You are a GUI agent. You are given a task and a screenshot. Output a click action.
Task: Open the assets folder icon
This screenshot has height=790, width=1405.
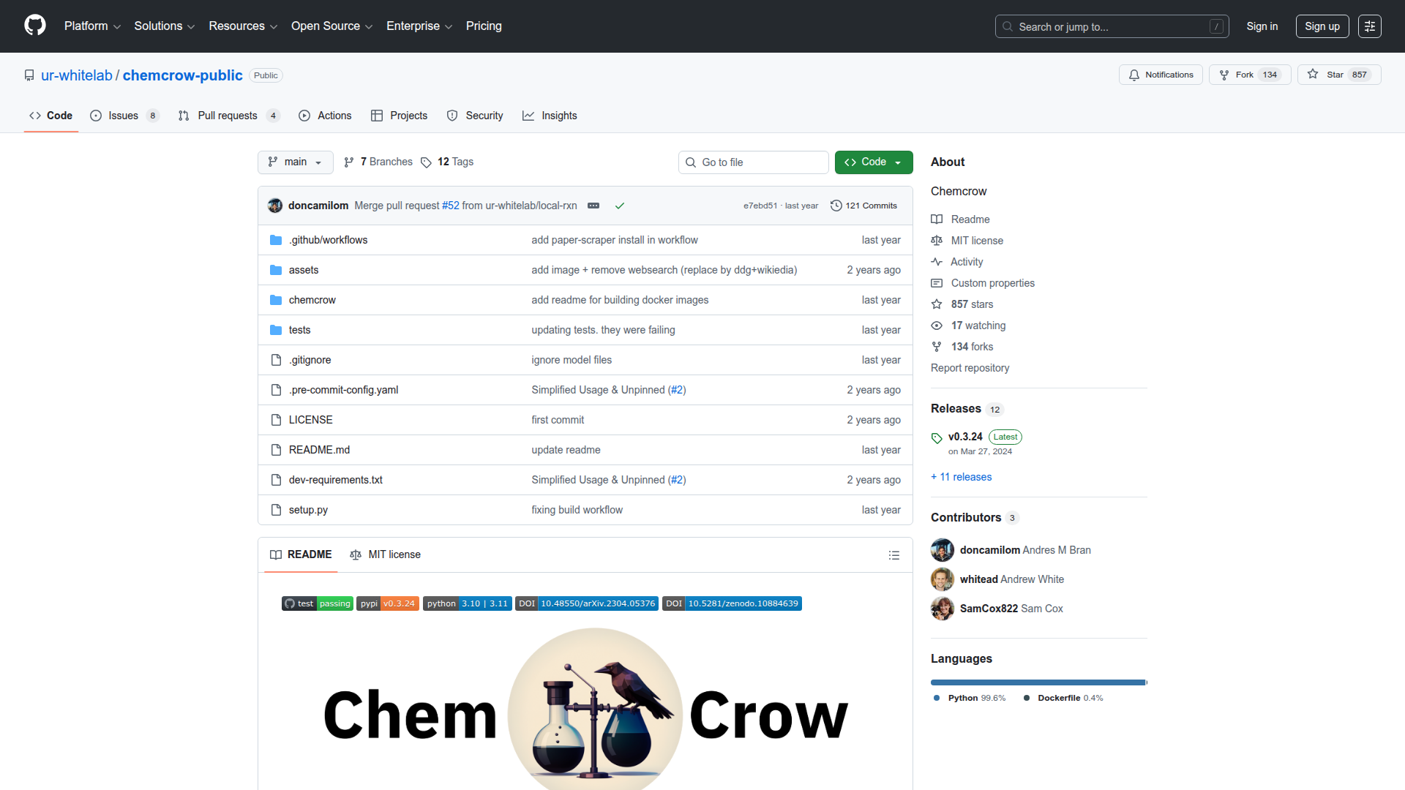pyautogui.click(x=276, y=270)
